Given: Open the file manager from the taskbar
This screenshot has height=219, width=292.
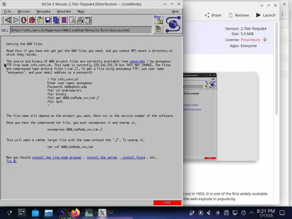Looking at the screenshot, I should click(x=48, y=213).
